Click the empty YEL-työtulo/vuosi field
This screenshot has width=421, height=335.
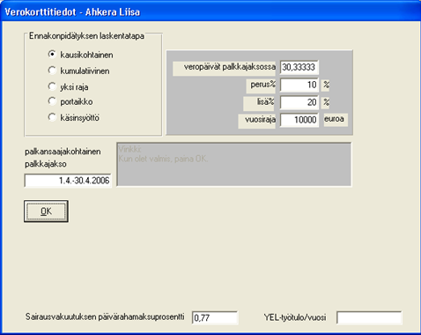coord(369,317)
